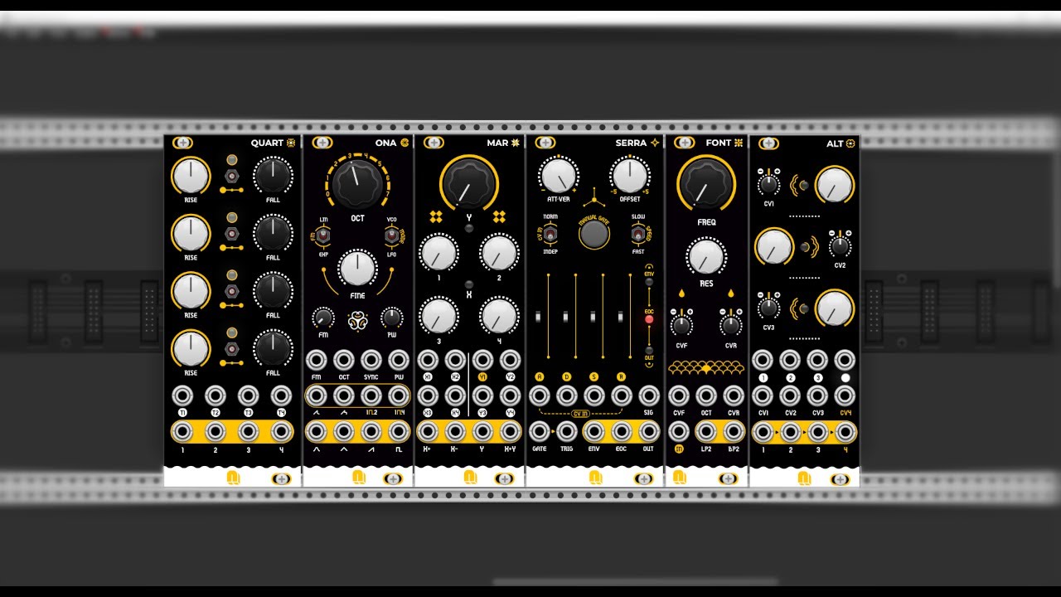1061x597 pixels.
Task: Click FONT's LP2 output jack
Action: click(706, 431)
